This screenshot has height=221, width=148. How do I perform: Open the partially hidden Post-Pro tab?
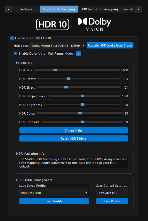tap(129, 9)
